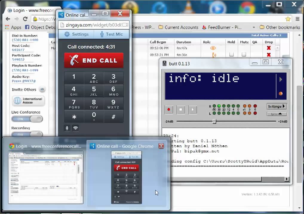Viewport: 304px width, 214px height.
Task: Select the Online call Chrome preview thumbnail
Action: (x=126, y=177)
